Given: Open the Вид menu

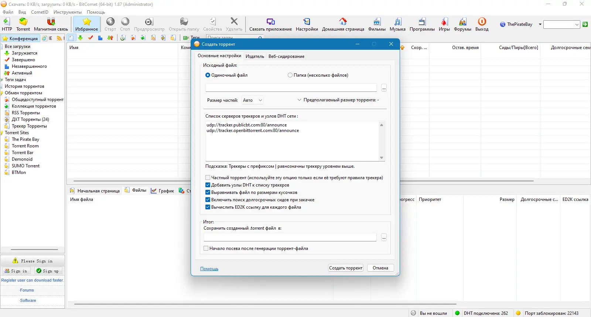Looking at the screenshot, I should (22, 12).
